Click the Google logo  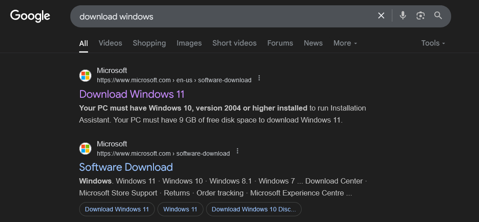[x=30, y=16]
